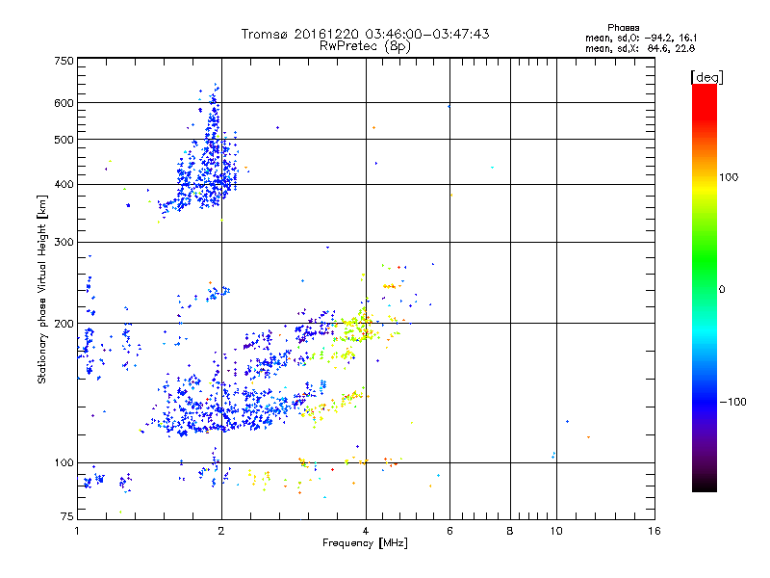Viewport: 770px width, 578px height.
Task: Click the 'Frequency [MHz]' axis label
Action: [365, 543]
